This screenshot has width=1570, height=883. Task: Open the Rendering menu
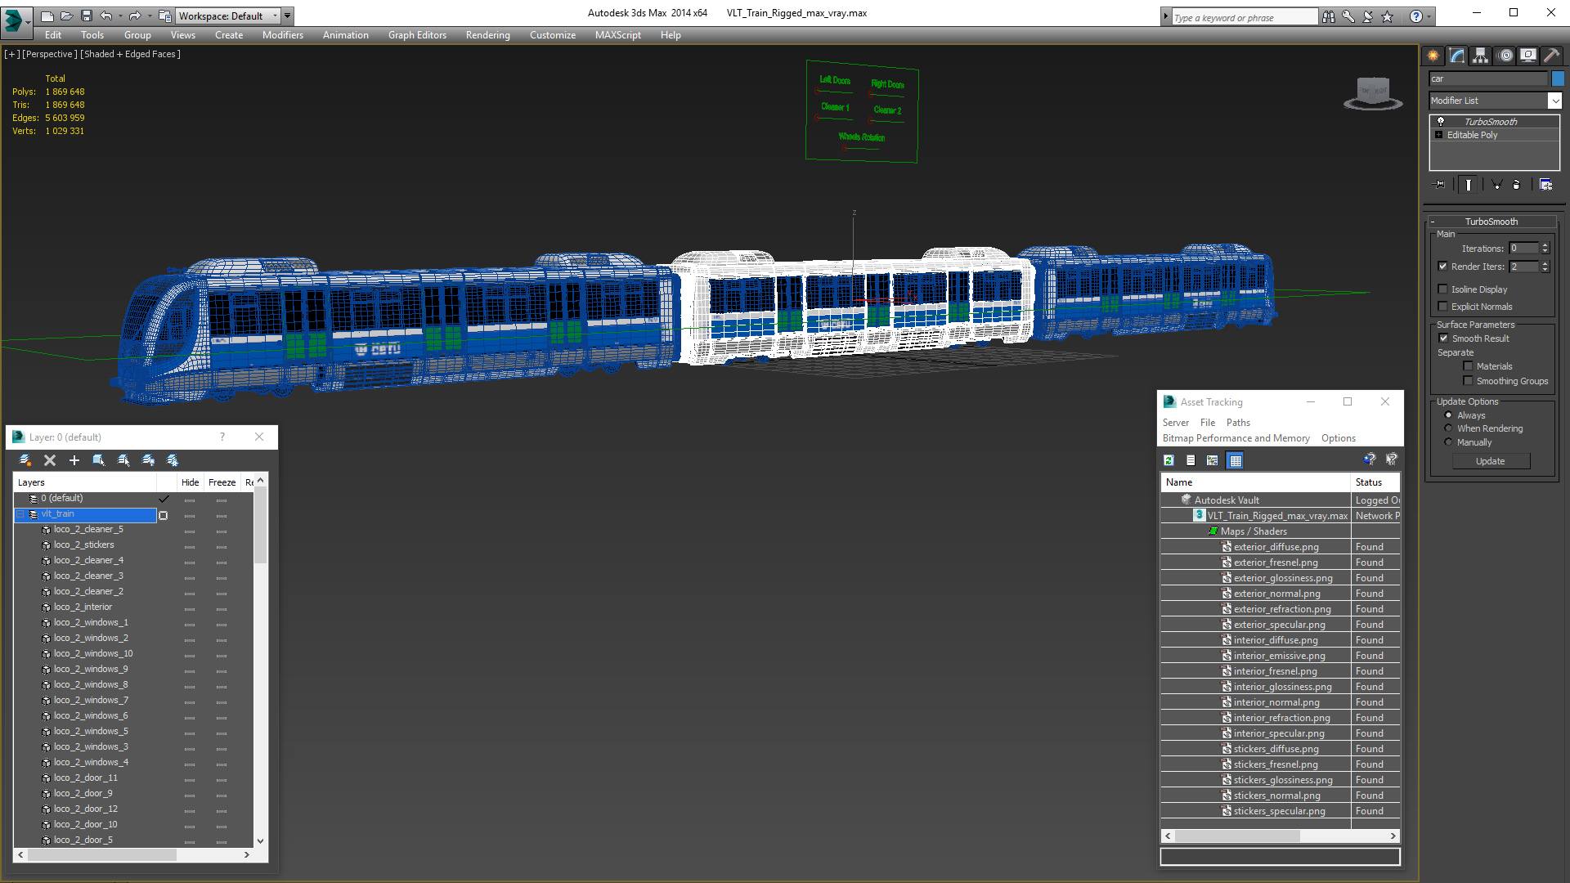click(x=487, y=35)
